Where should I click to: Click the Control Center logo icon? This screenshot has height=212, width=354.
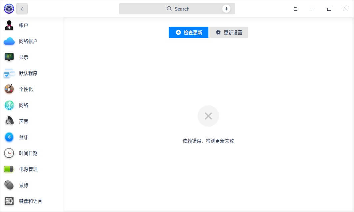tap(9, 9)
